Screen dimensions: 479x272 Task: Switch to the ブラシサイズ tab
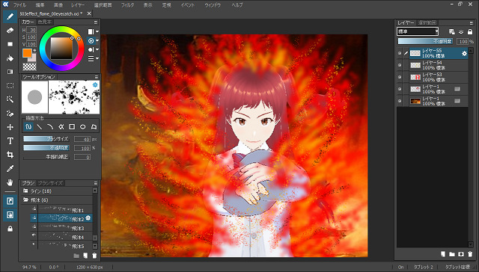click(x=50, y=183)
